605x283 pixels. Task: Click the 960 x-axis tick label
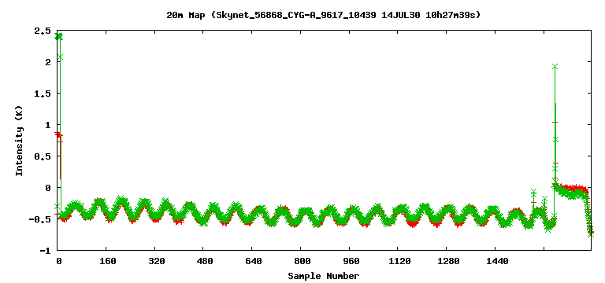click(351, 261)
